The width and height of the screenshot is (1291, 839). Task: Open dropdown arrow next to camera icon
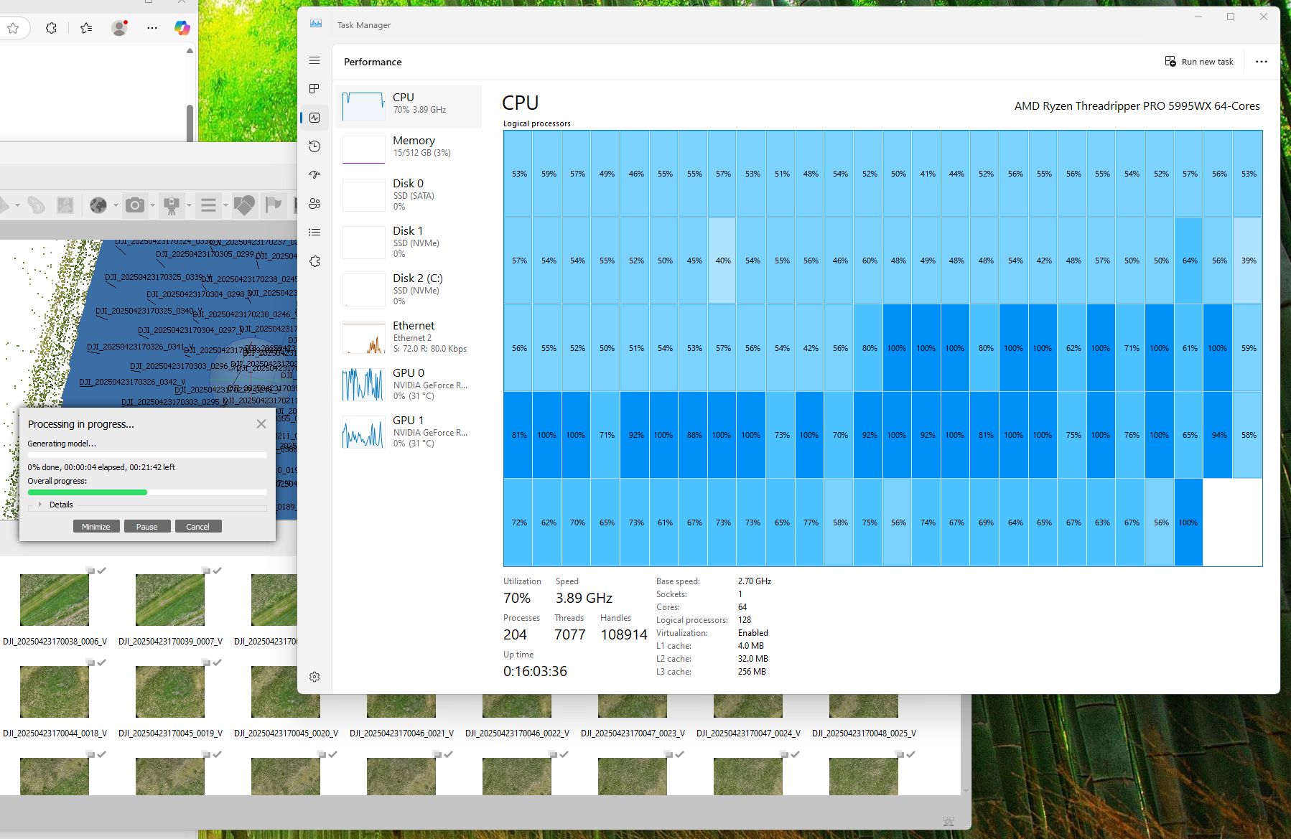pyautogui.click(x=152, y=206)
